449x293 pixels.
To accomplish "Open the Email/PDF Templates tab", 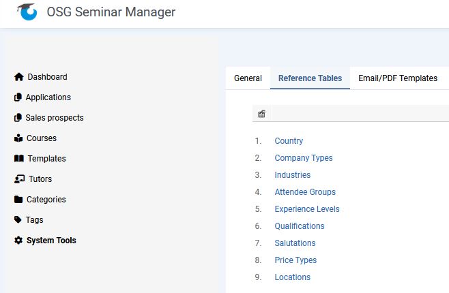I will [398, 78].
